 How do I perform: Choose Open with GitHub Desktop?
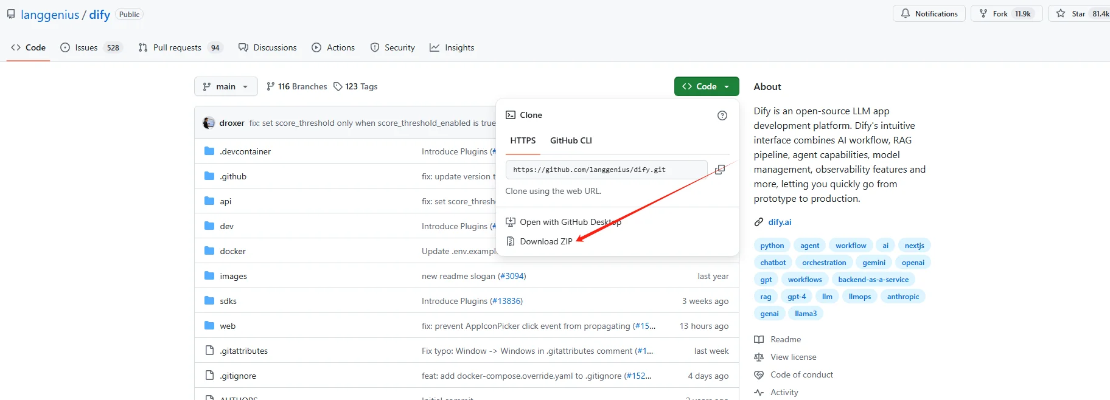(570, 222)
